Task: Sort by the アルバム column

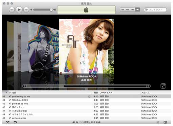Action: [145, 93]
